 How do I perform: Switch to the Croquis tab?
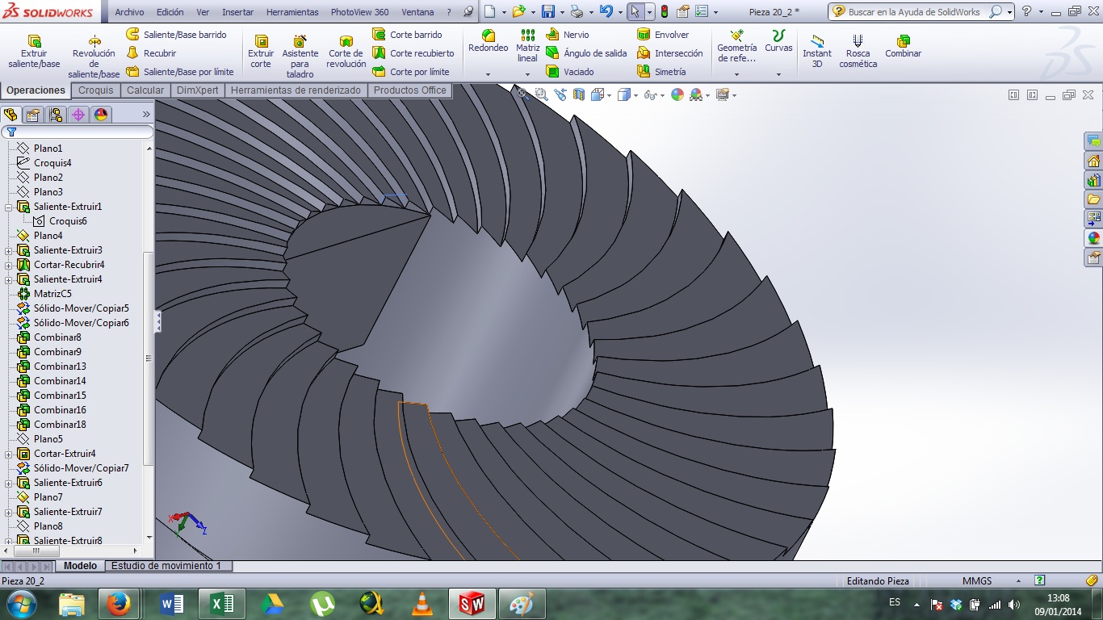tap(96, 90)
